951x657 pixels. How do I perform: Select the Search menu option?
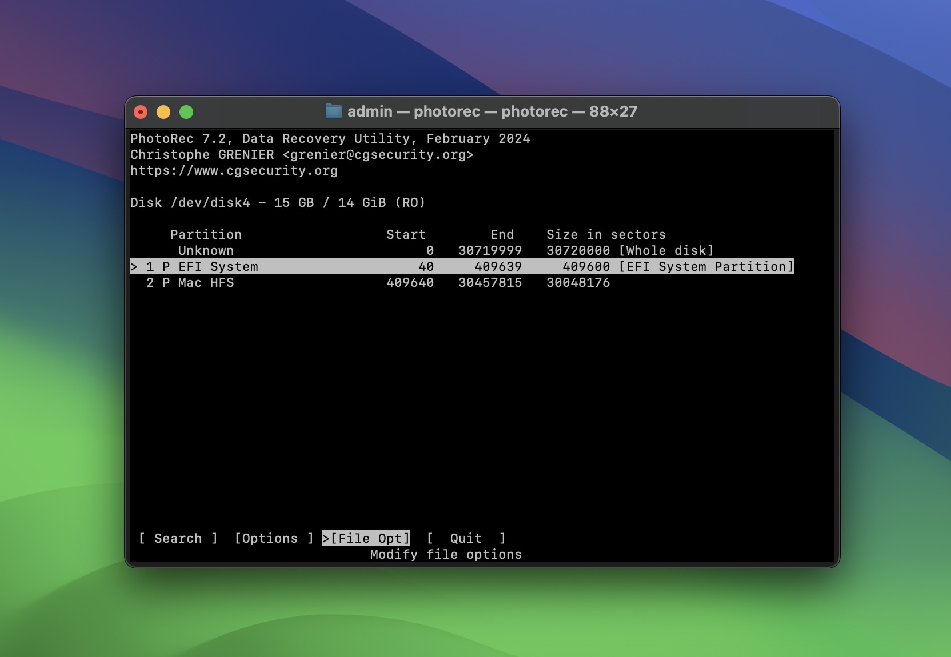click(x=178, y=538)
